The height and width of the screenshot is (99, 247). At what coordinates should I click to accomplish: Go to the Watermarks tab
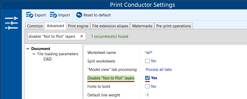point(142,26)
